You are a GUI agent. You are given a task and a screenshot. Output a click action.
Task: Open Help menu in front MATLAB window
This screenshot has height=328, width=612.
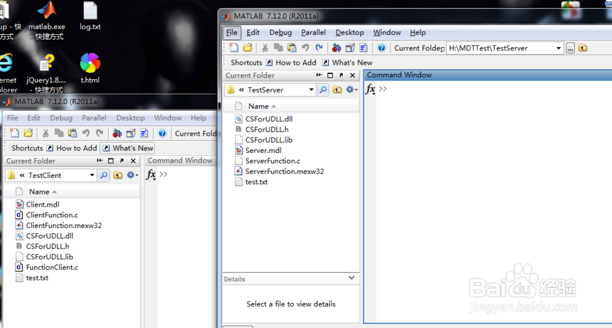[x=417, y=32]
